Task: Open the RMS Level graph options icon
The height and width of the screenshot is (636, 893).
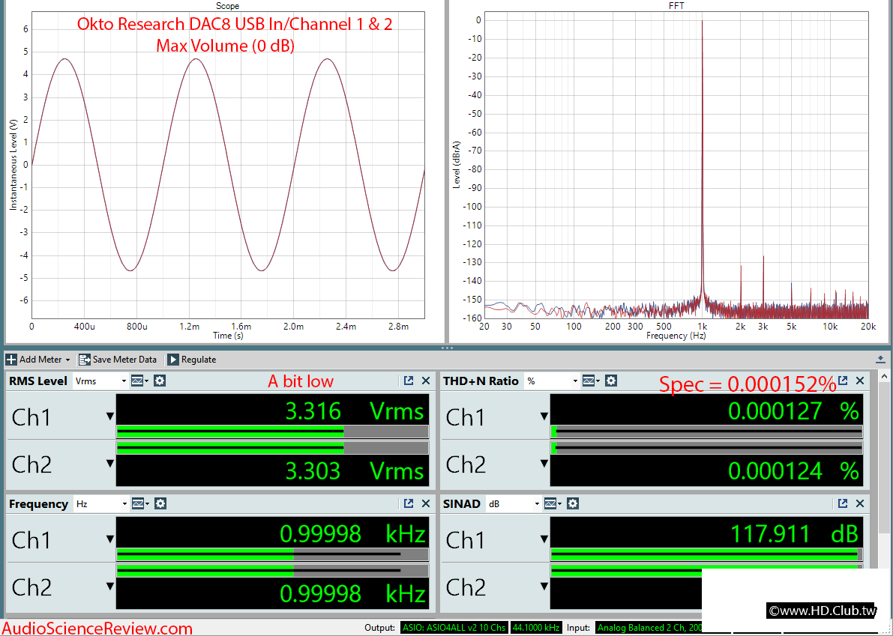Action: click(139, 381)
